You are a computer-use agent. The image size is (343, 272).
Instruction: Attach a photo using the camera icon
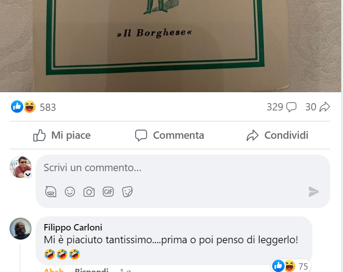pyautogui.click(x=89, y=192)
